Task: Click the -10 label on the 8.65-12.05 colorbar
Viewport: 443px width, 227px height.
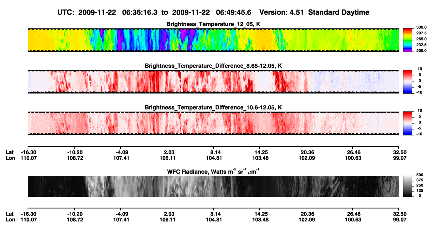Action: 419,92
